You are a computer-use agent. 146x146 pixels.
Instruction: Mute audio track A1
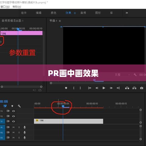pyautogui.click(x=13, y=127)
